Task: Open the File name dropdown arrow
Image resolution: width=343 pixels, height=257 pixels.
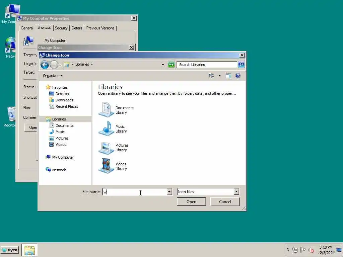Action: tap(169, 192)
